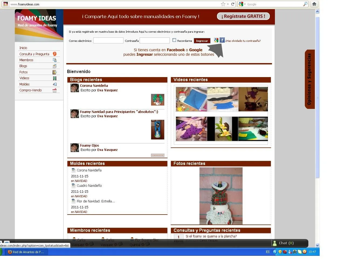Click the browser Home icon

coord(314,4)
